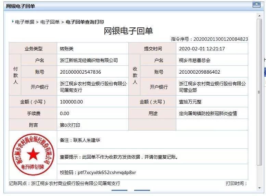The height and width of the screenshot is (196, 266).
Task: Click the 提交时间 header cell
Action: 152,49
